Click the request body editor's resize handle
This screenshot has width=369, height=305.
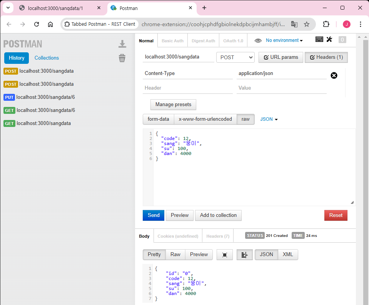tap(352, 202)
